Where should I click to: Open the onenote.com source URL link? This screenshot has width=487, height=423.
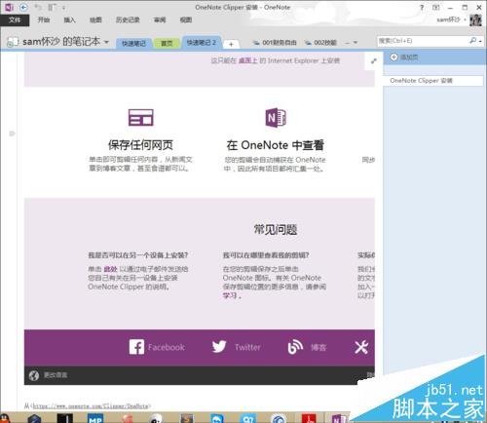click(x=91, y=405)
